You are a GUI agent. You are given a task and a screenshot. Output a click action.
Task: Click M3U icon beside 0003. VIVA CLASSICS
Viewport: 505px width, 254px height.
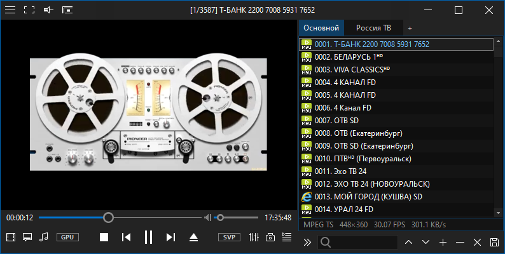click(x=307, y=70)
